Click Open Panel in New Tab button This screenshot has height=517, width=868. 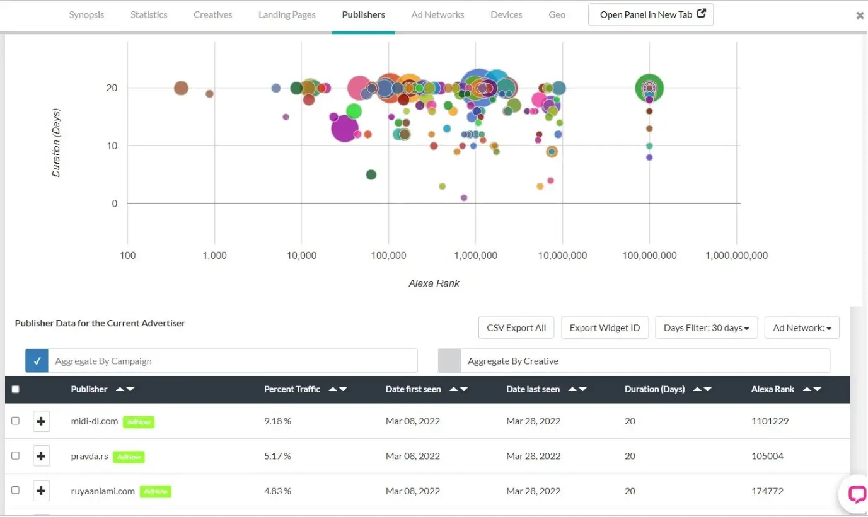(x=651, y=14)
